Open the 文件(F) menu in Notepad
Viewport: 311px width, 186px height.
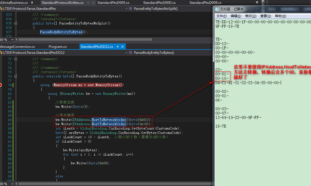(221, 16)
